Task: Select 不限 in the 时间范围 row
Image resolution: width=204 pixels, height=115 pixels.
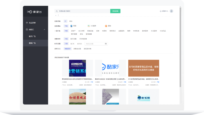Action: click(66, 44)
